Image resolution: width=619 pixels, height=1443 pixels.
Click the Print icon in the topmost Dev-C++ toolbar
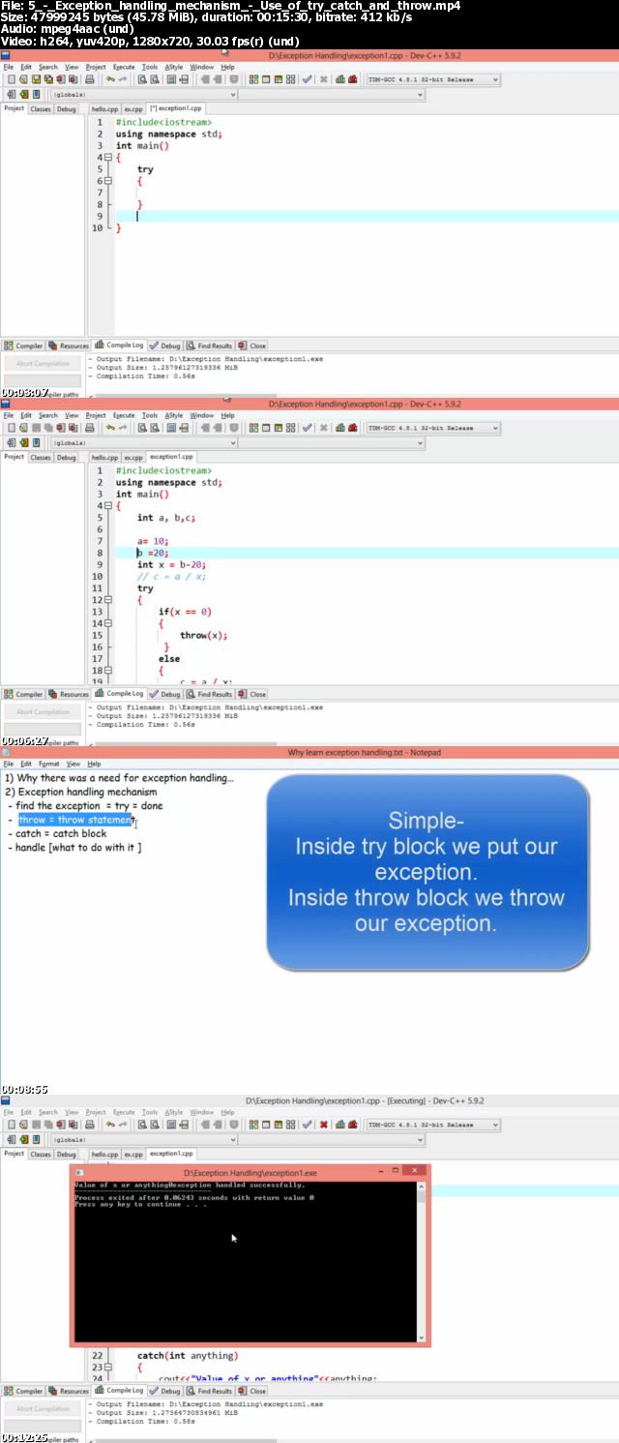pos(90,79)
